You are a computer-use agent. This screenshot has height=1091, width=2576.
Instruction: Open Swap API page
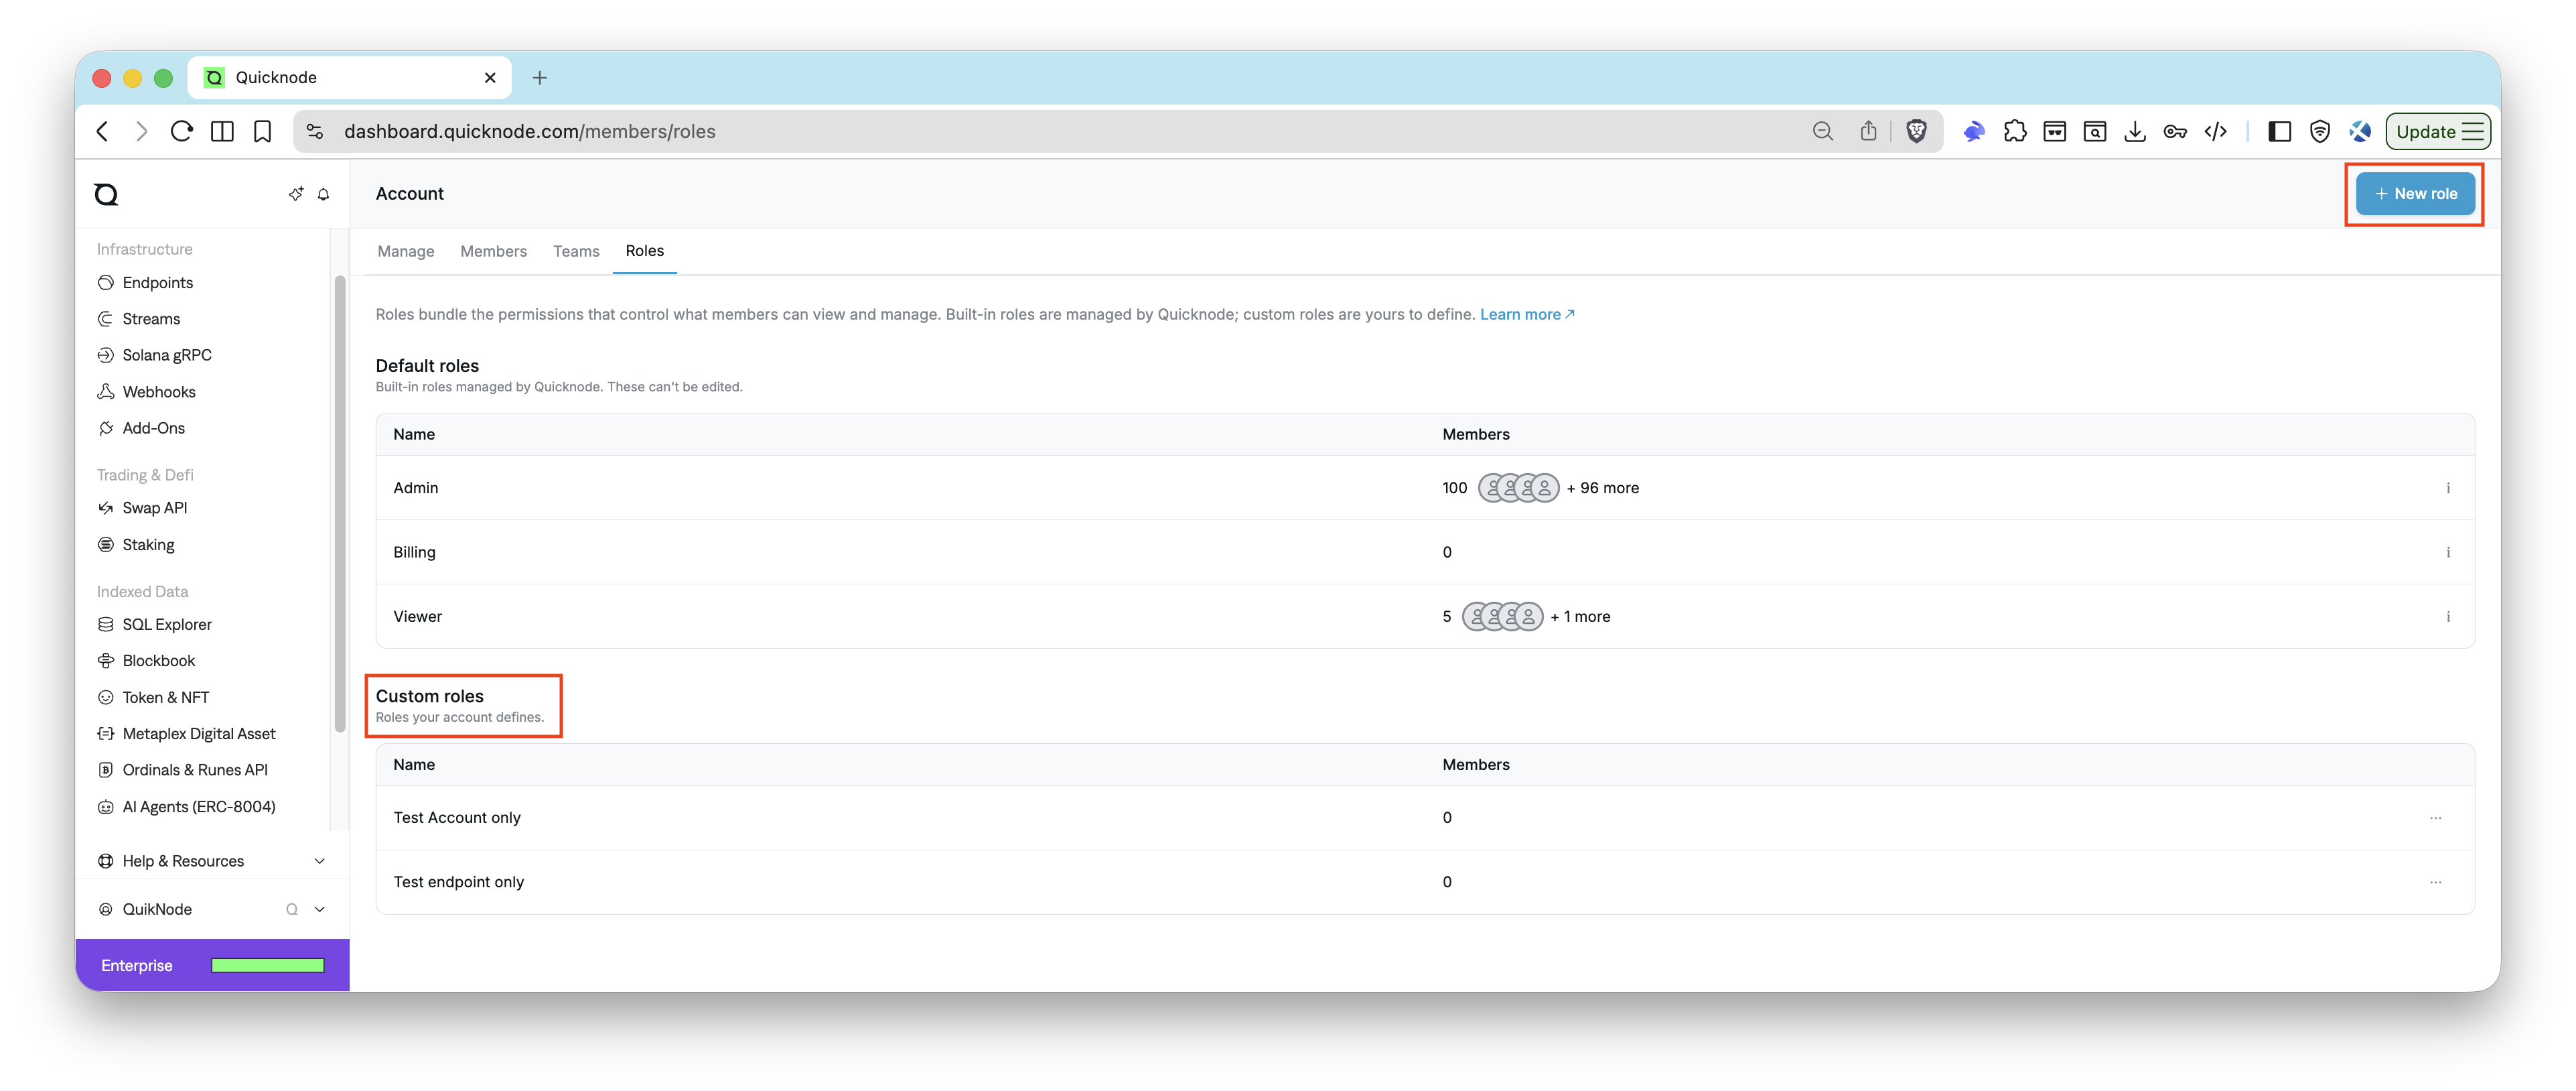click(x=142, y=509)
